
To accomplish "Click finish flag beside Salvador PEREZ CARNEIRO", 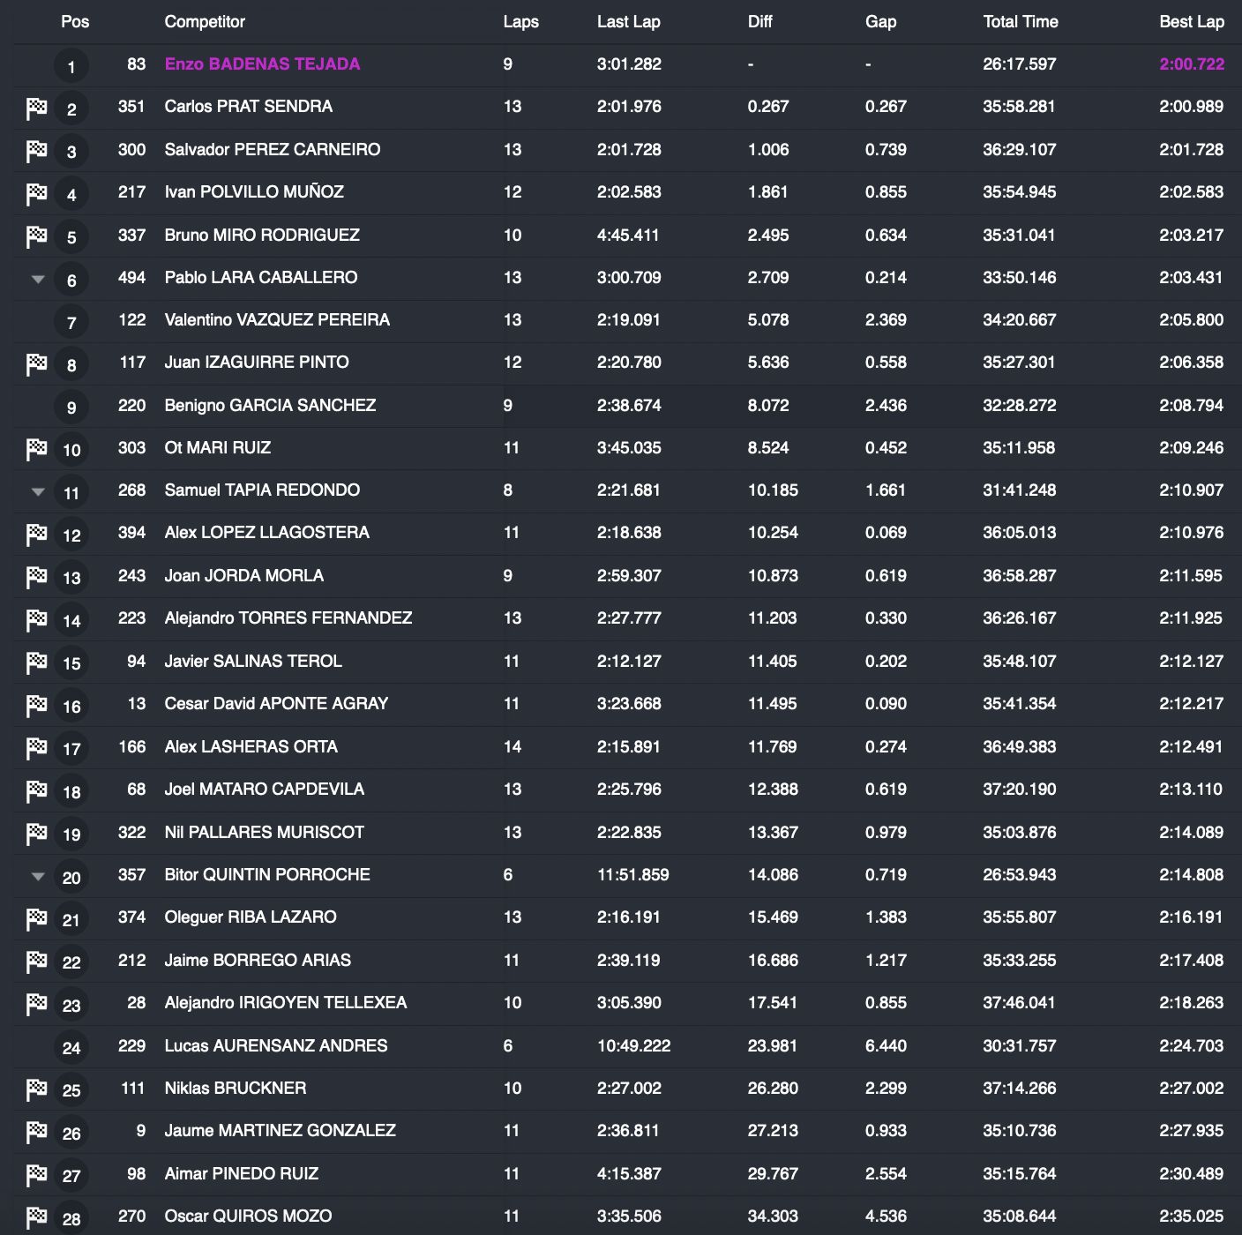I will (x=36, y=151).
